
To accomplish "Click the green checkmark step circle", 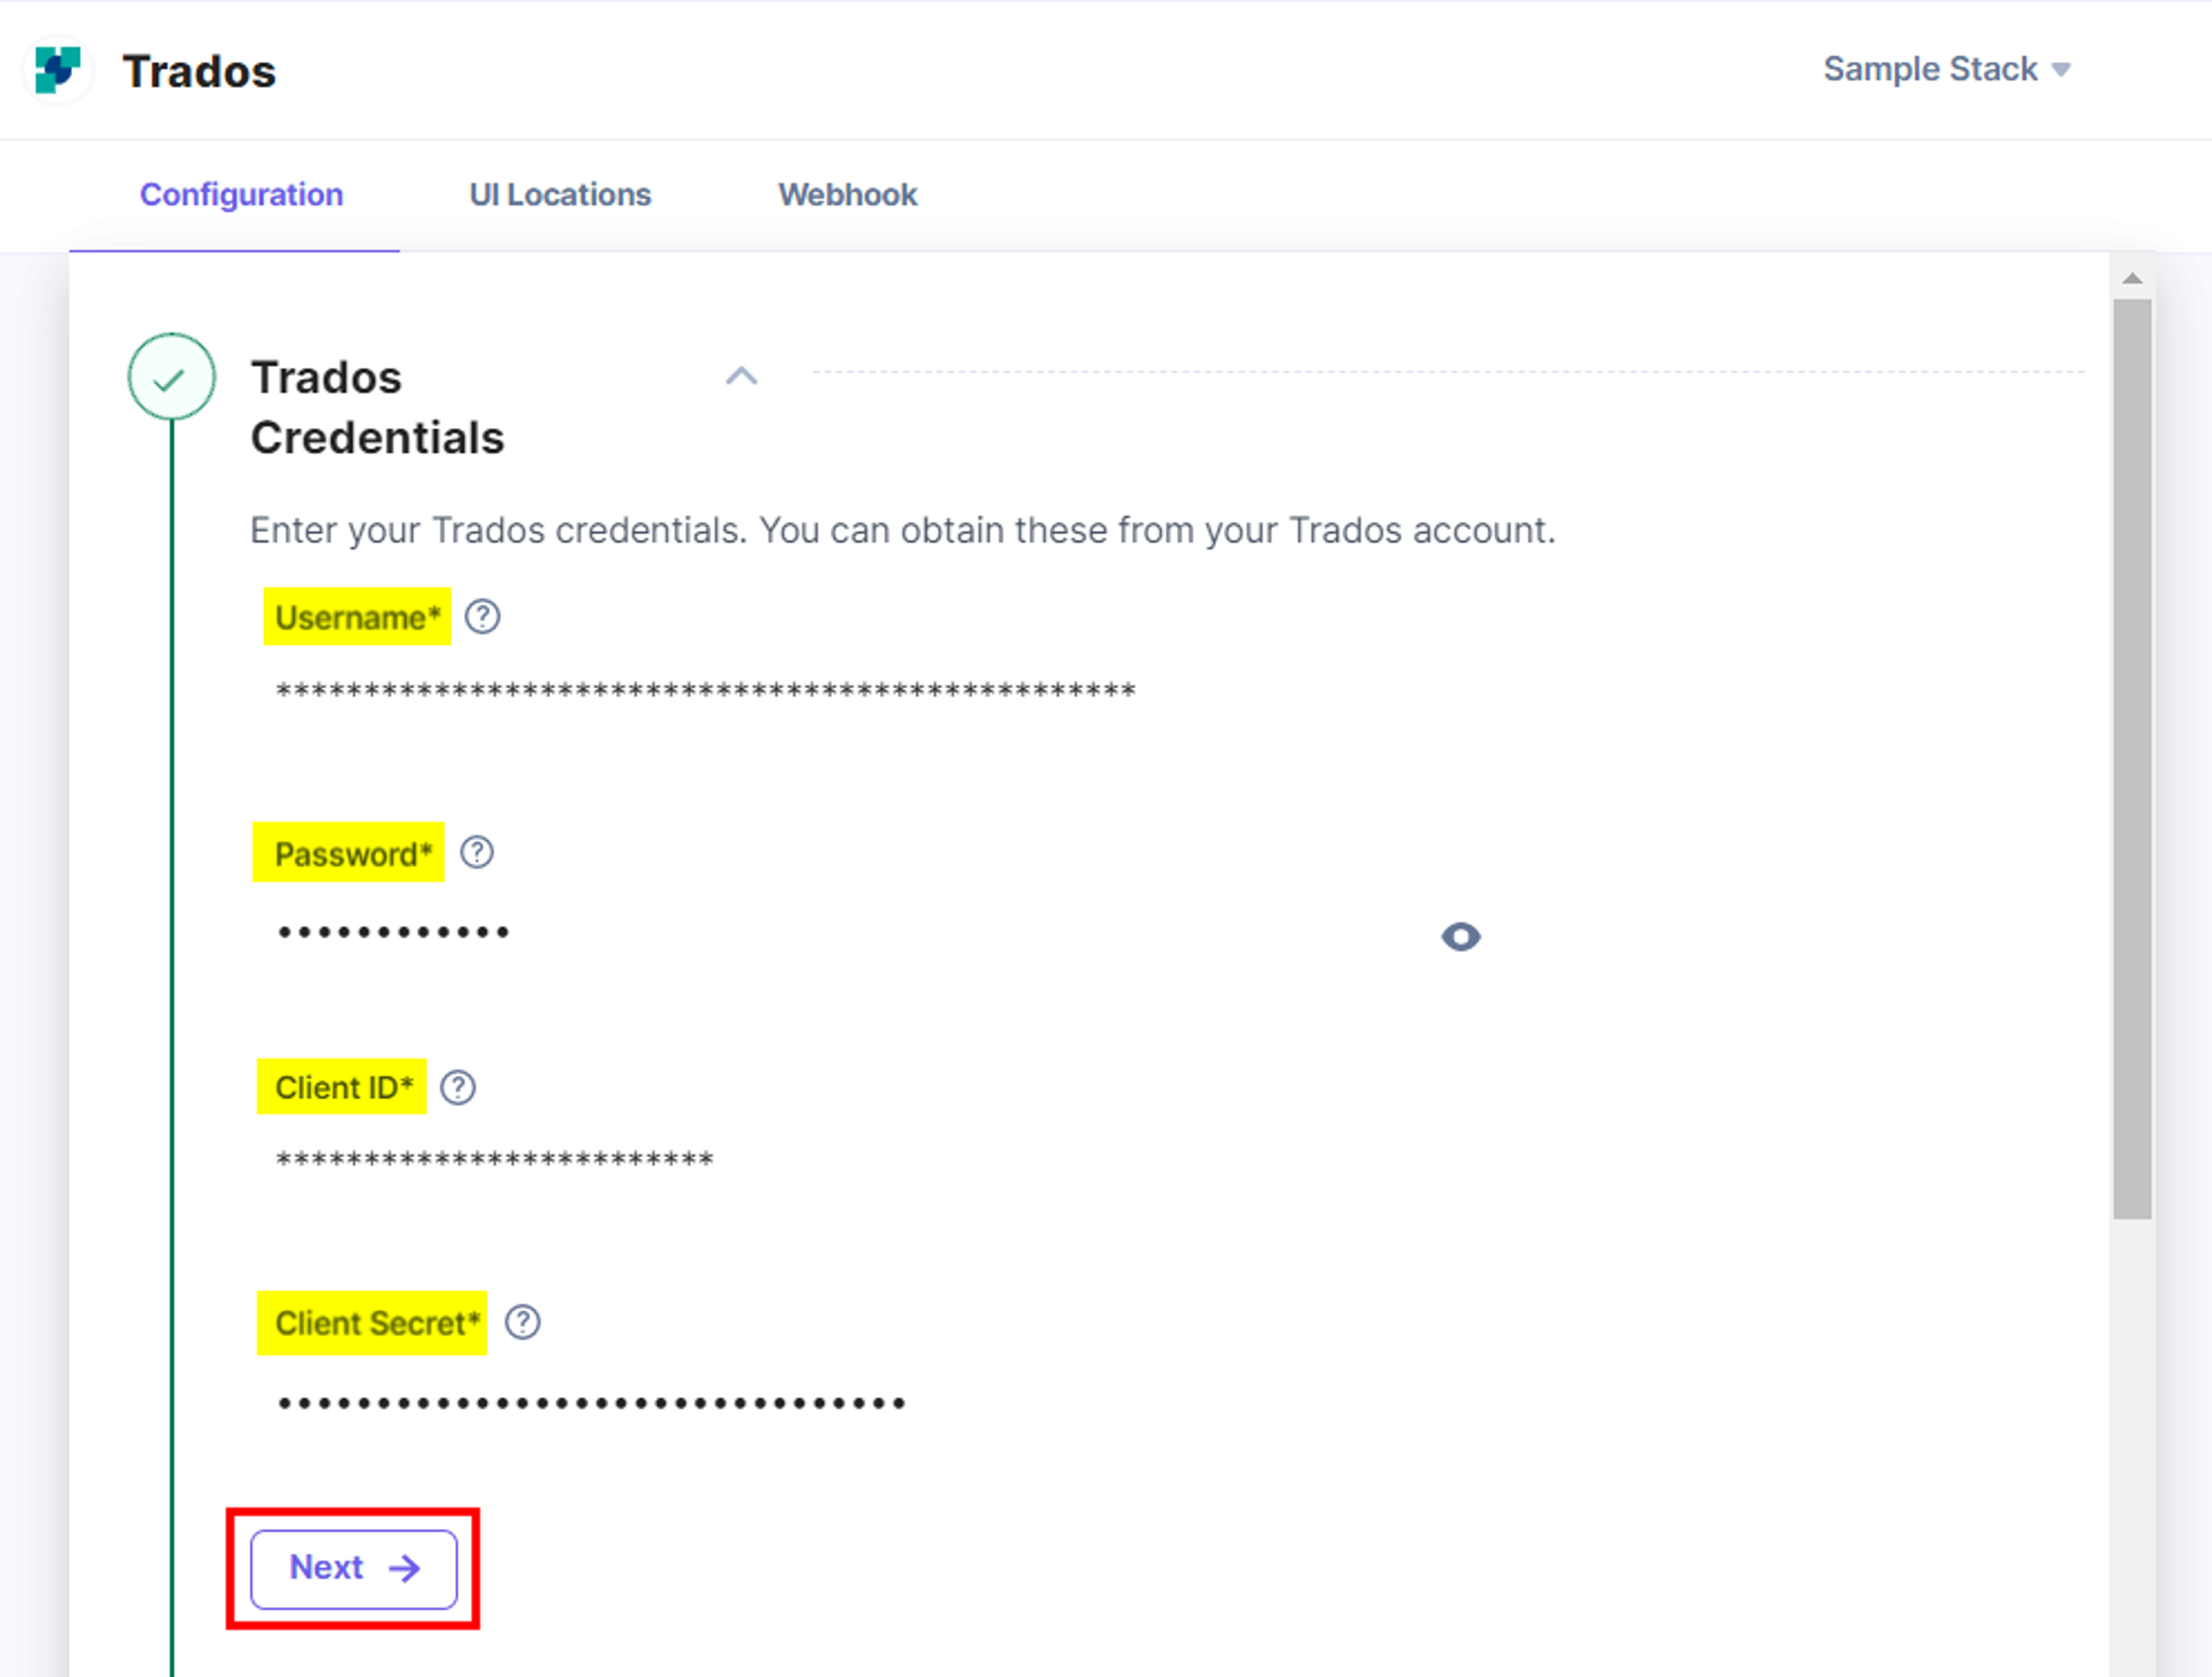I will pyautogui.click(x=171, y=377).
